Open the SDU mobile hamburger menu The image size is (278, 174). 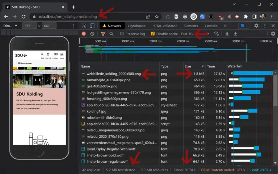point(62,55)
